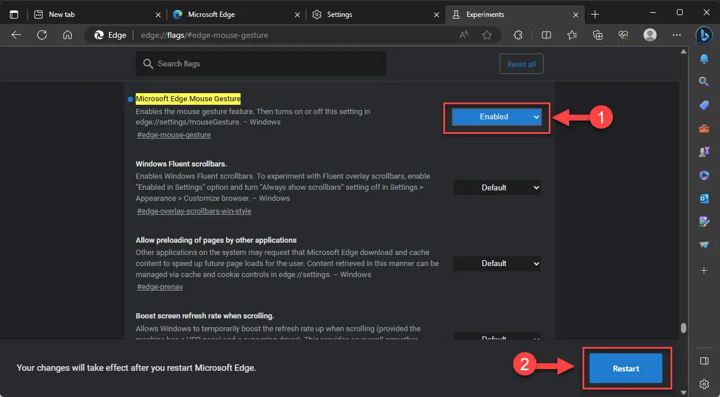
Task: Close the Settings tab
Action: (x=437, y=14)
